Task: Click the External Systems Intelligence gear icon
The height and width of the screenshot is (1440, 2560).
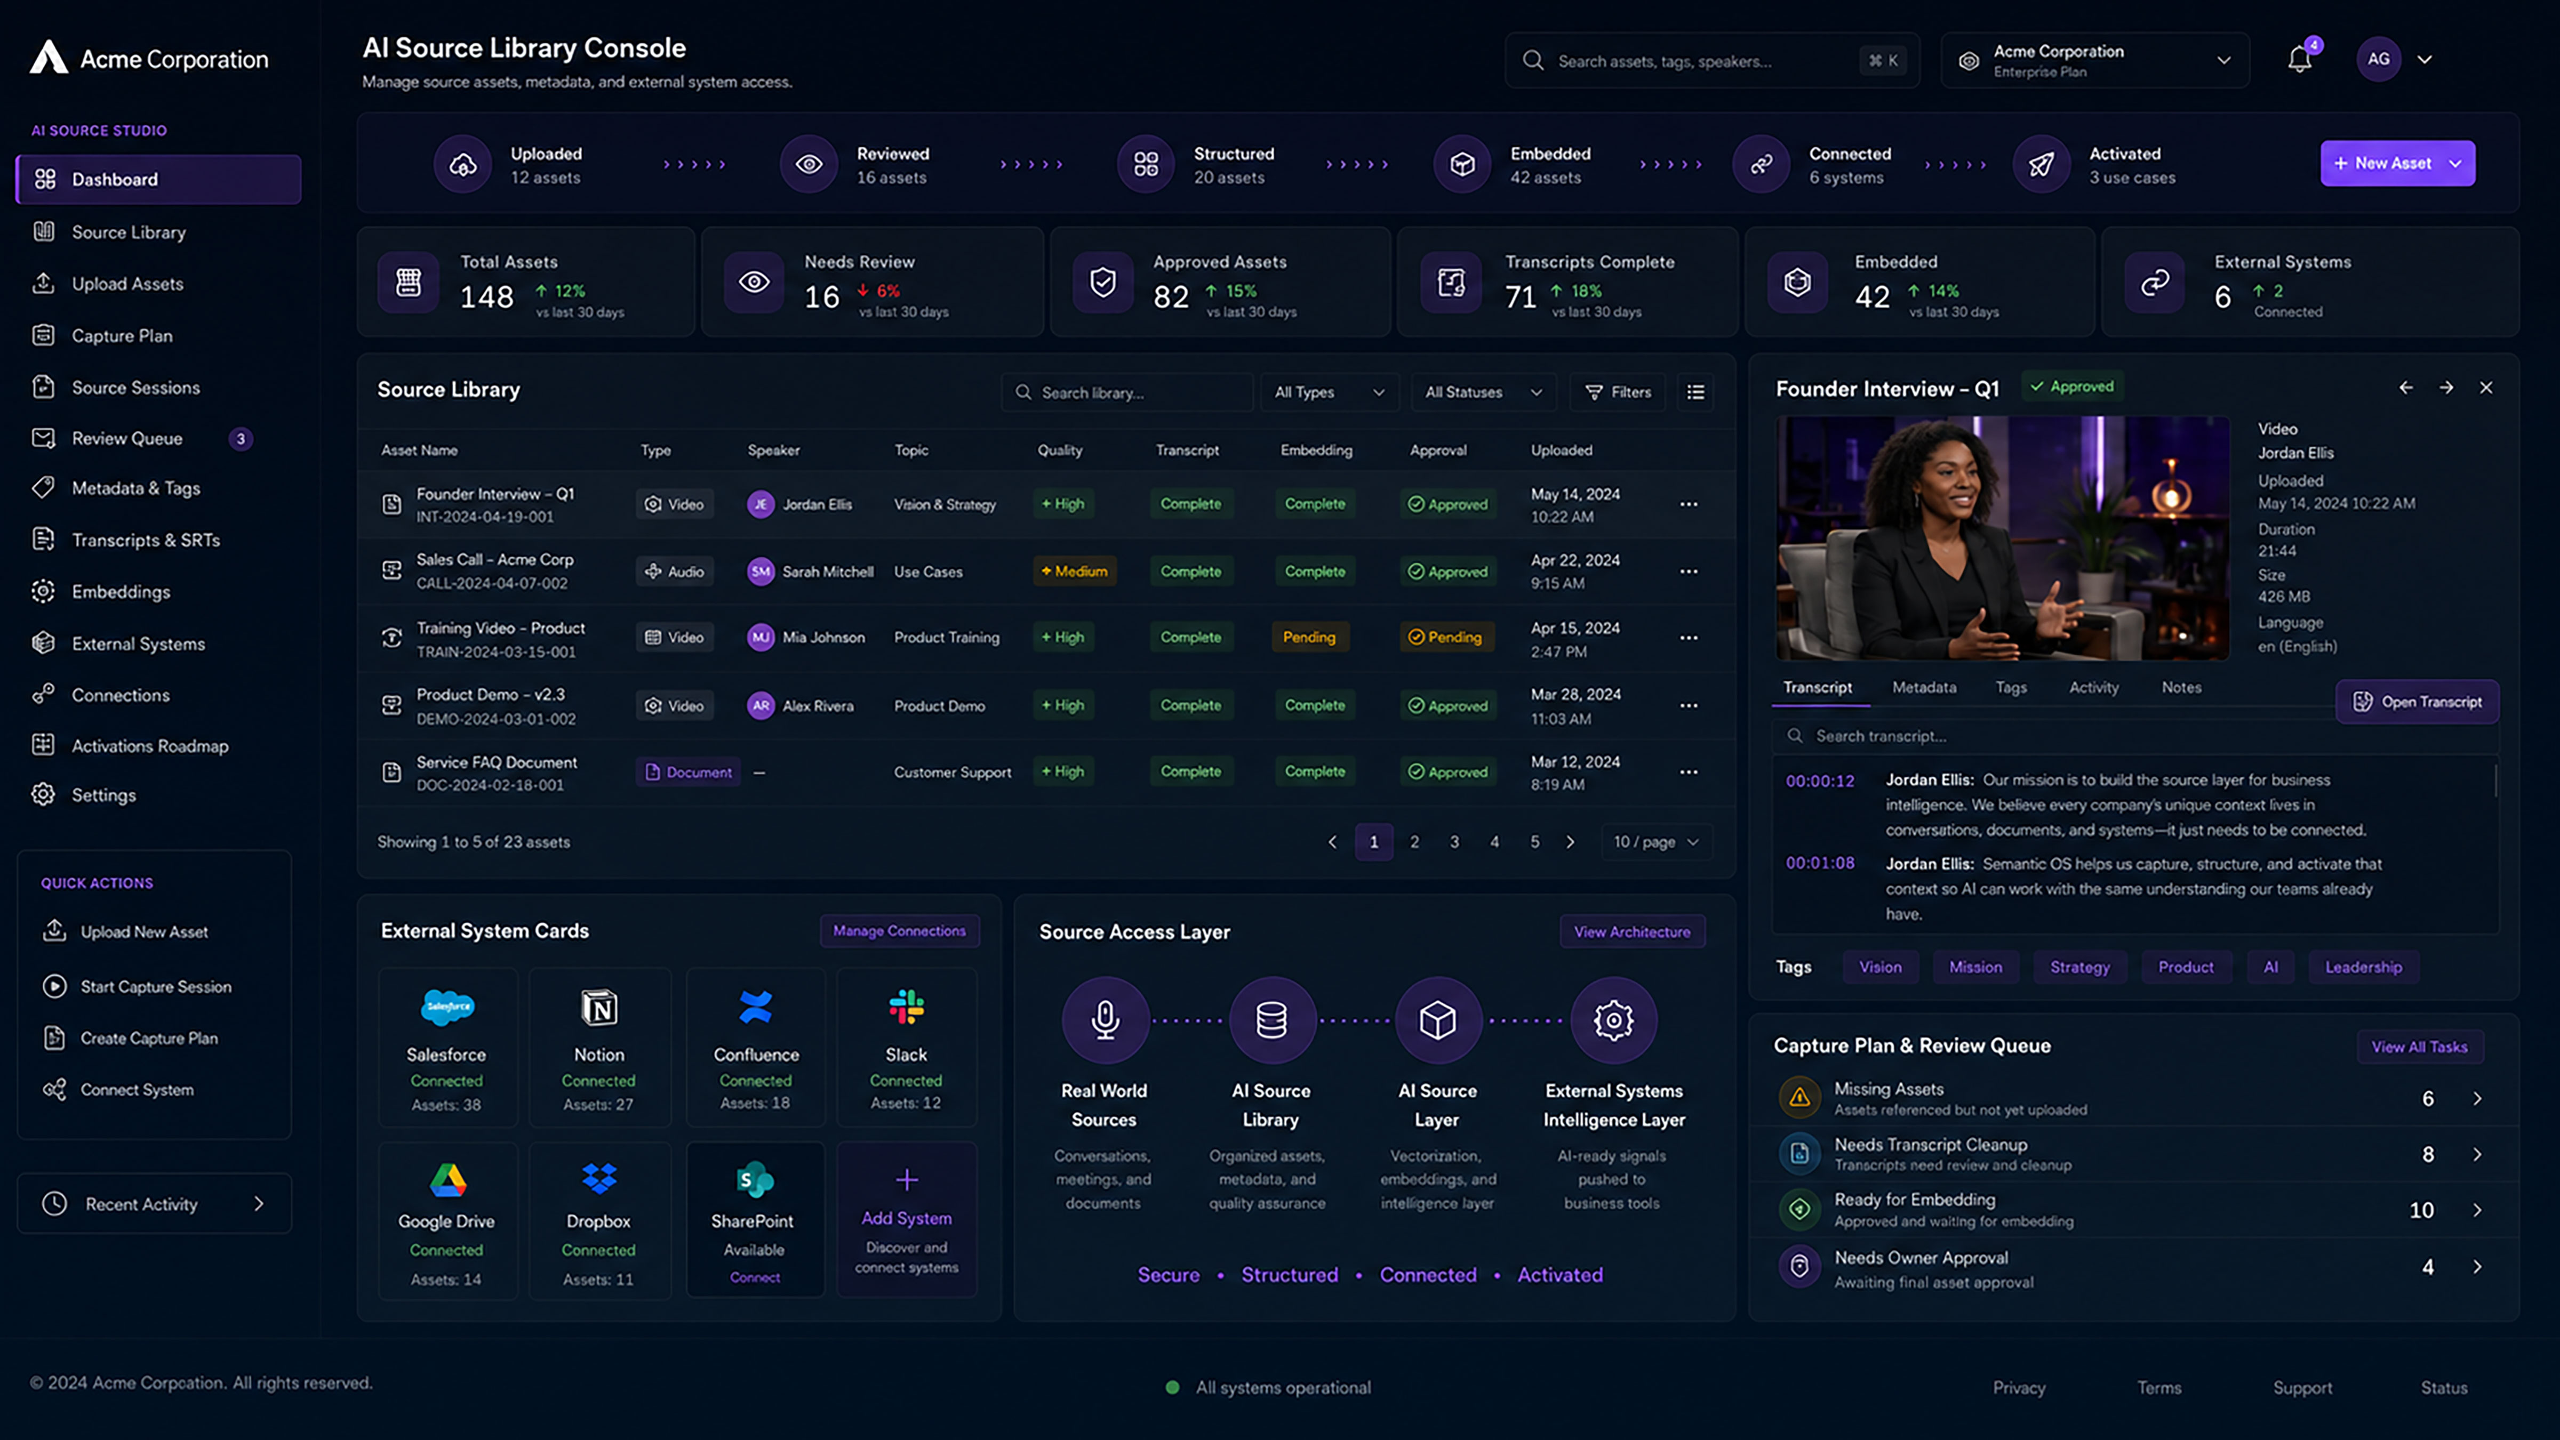Action: [x=1614, y=1020]
